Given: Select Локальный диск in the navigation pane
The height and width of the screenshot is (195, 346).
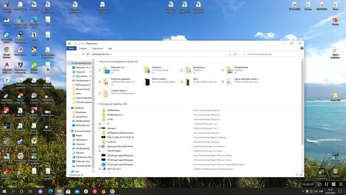Looking at the screenshot, I should [82, 166].
